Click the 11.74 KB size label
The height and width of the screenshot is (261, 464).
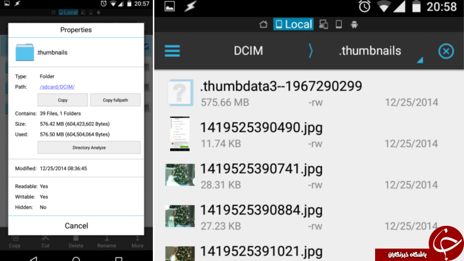[x=221, y=144]
